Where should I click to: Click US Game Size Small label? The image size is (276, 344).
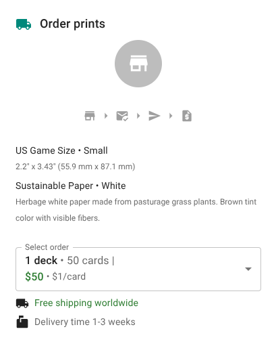coord(61,150)
